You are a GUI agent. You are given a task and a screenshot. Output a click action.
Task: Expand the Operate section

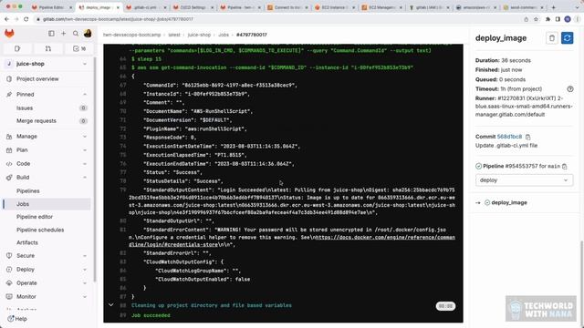[85, 283]
